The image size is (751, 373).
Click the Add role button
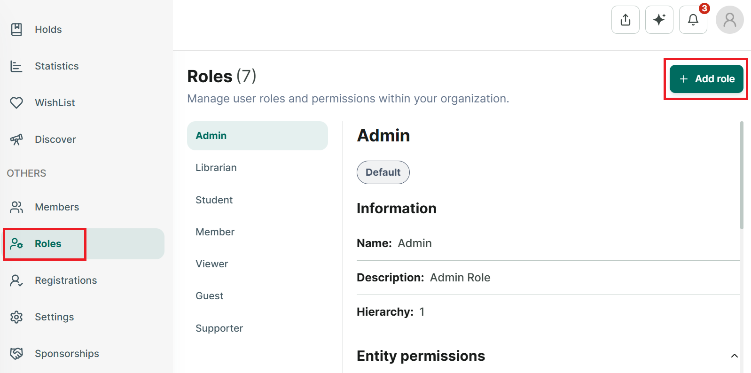(706, 79)
